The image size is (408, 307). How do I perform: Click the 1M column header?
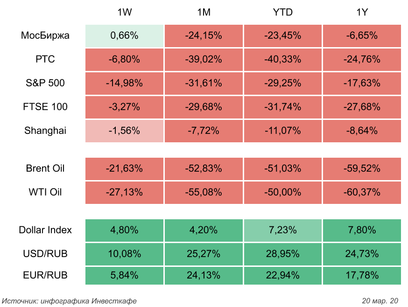click(x=204, y=13)
